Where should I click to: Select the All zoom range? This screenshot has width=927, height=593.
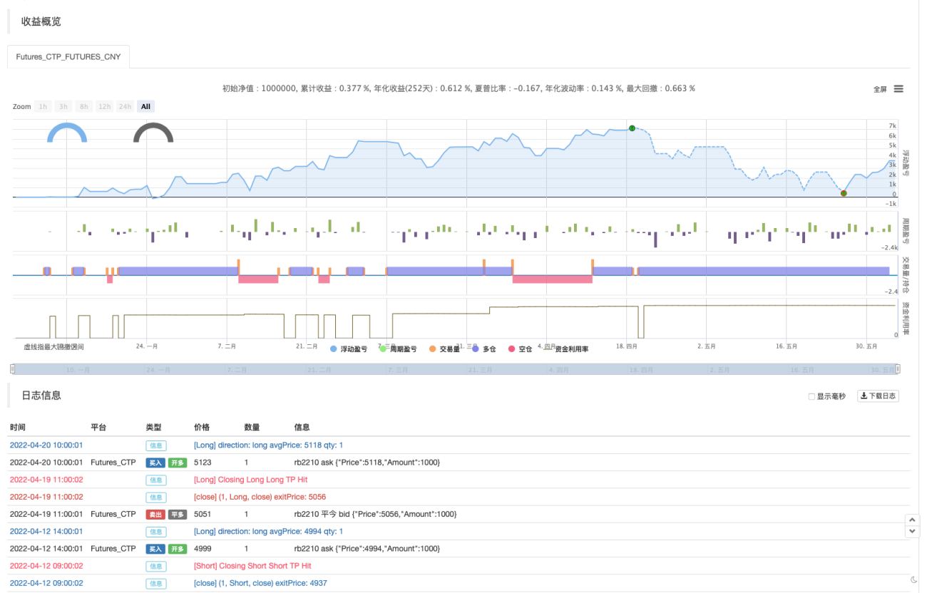pos(145,106)
